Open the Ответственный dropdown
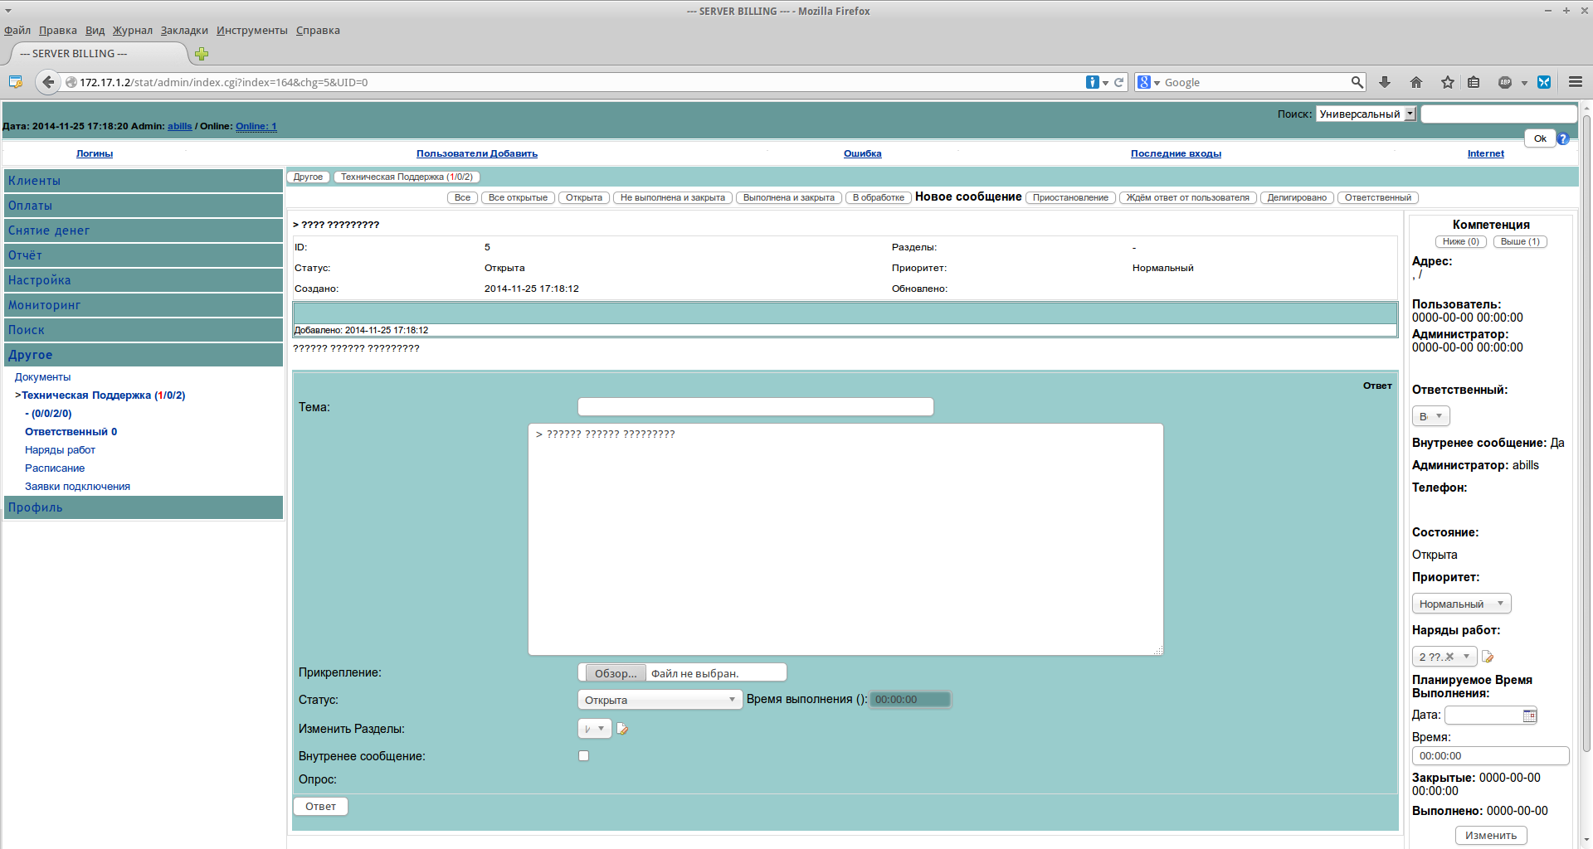Viewport: 1593px width, 849px height. coord(1431,416)
